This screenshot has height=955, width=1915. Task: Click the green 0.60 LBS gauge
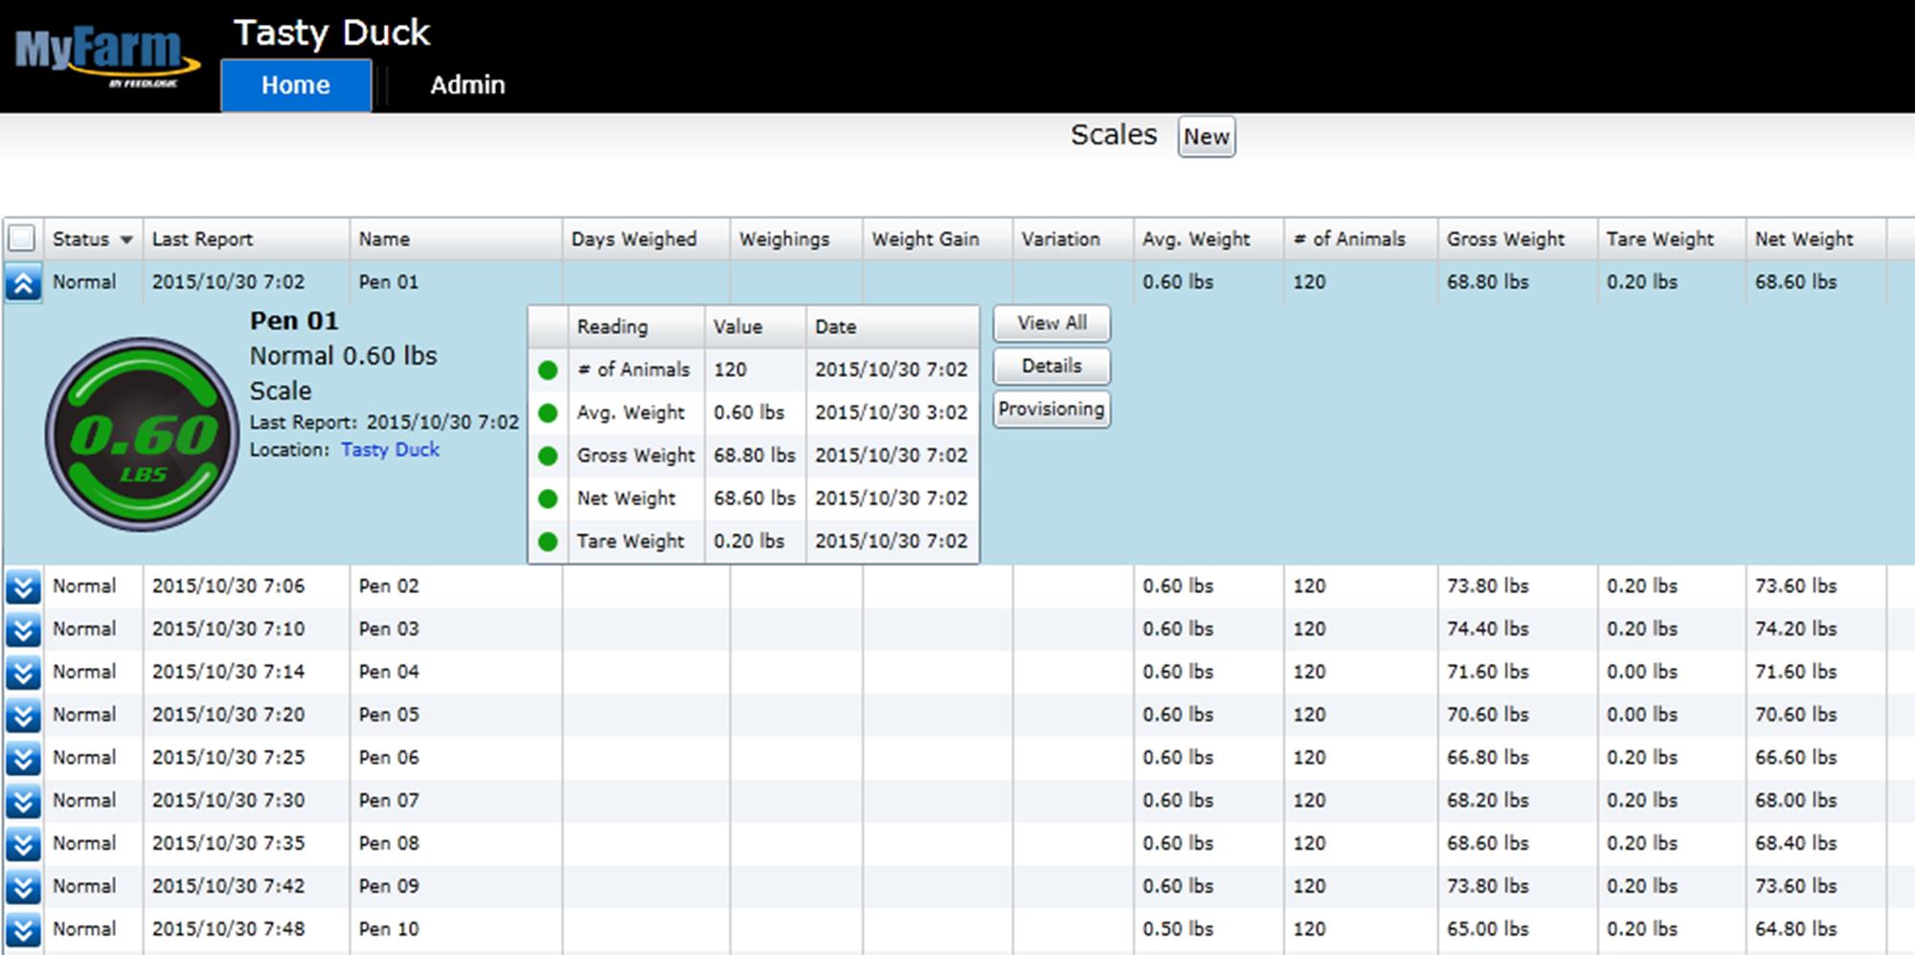pyautogui.click(x=143, y=435)
